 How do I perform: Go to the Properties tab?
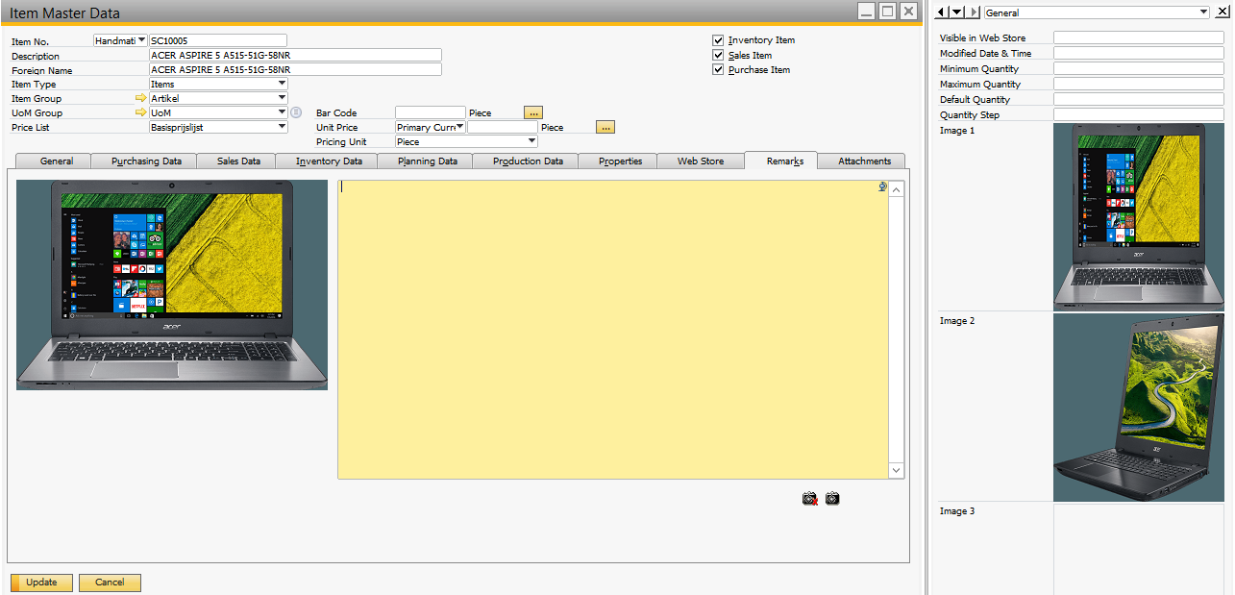click(620, 161)
